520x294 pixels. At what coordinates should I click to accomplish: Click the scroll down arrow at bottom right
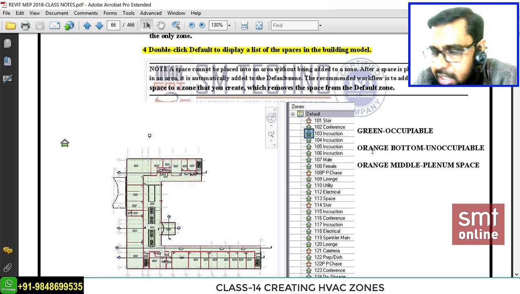[x=516, y=274]
